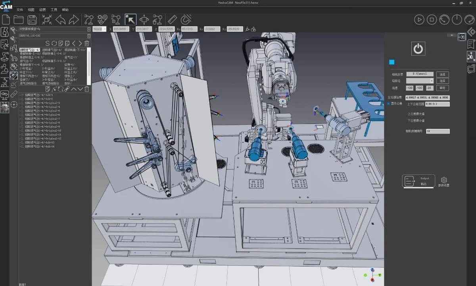
Task: Move item up with the lower up-chevron
Action: [74, 89]
